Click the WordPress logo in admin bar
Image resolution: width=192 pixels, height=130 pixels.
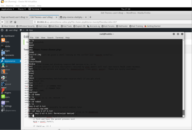click(x=2, y=30)
